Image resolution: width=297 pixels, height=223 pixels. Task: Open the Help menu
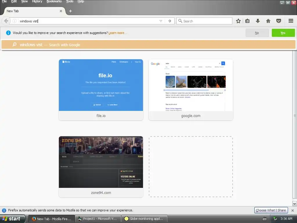tap(81, 1)
